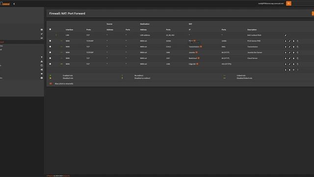Click the logged-in user name in the top bar
Viewport: 314px width, 177px height.
(x=271, y=3)
